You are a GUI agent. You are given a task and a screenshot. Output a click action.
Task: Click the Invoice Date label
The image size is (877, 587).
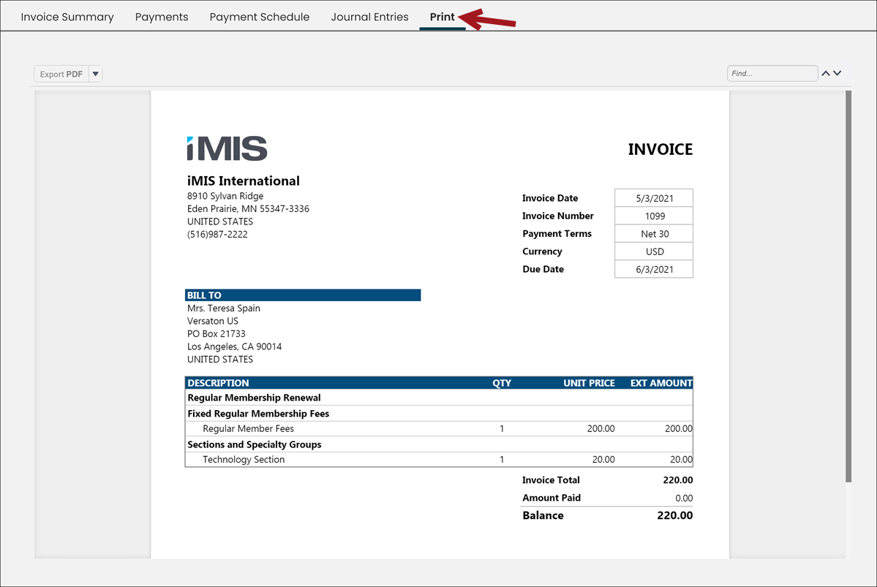pyautogui.click(x=550, y=198)
